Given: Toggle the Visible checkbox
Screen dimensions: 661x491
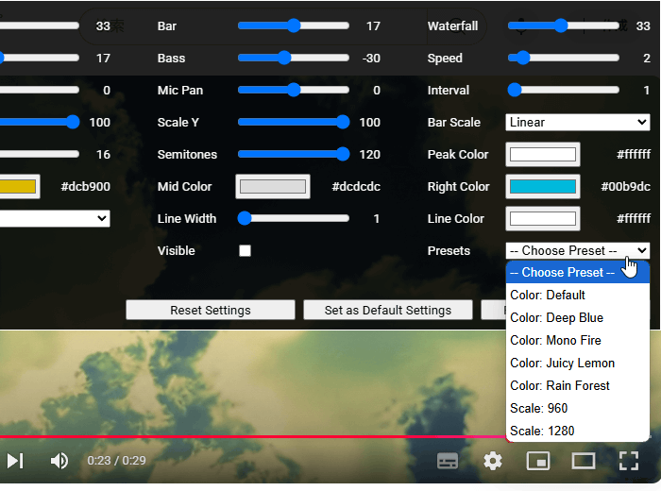Looking at the screenshot, I should click(x=245, y=251).
